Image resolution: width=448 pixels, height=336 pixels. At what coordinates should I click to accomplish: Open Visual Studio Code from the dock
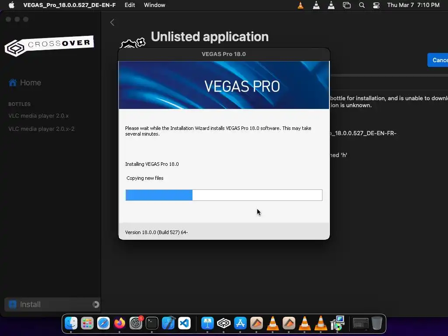pyautogui.click(x=184, y=323)
